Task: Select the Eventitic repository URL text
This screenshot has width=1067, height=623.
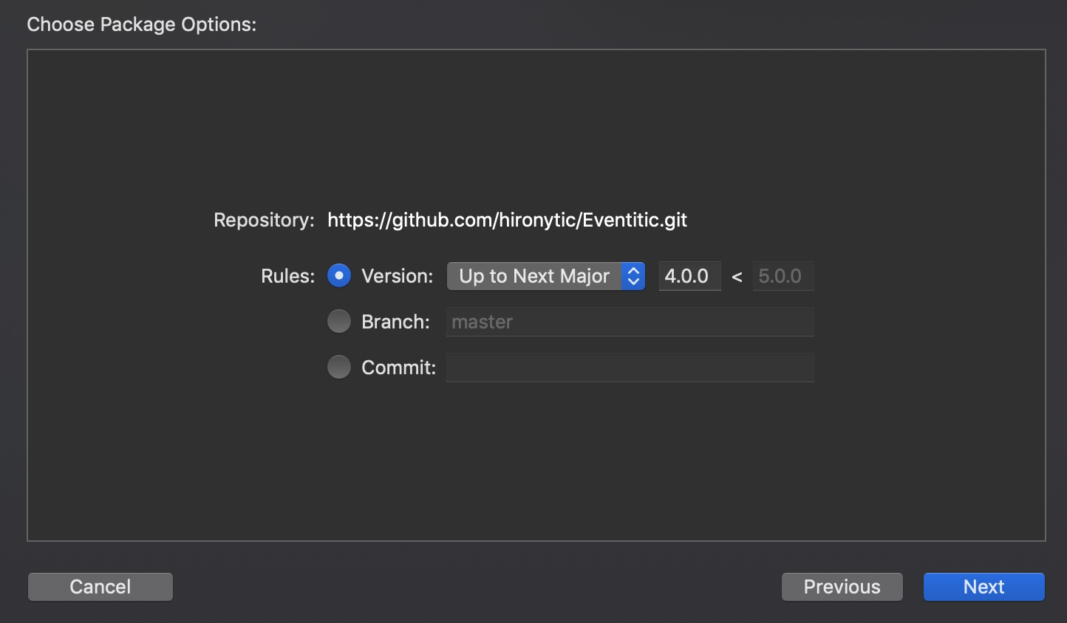Action: [x=507, y=219]
